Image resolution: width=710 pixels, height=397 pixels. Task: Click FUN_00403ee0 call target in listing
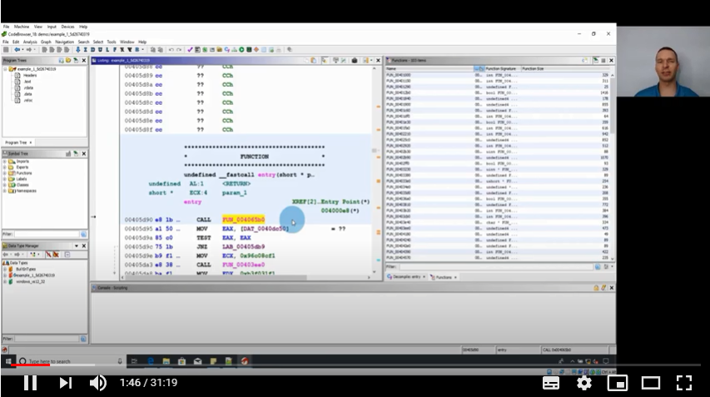pyautogui.click(x=244, y=265)
